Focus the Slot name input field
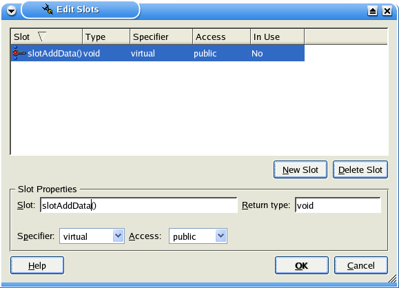The image size is (399, 288). click(x=139, y=205)
